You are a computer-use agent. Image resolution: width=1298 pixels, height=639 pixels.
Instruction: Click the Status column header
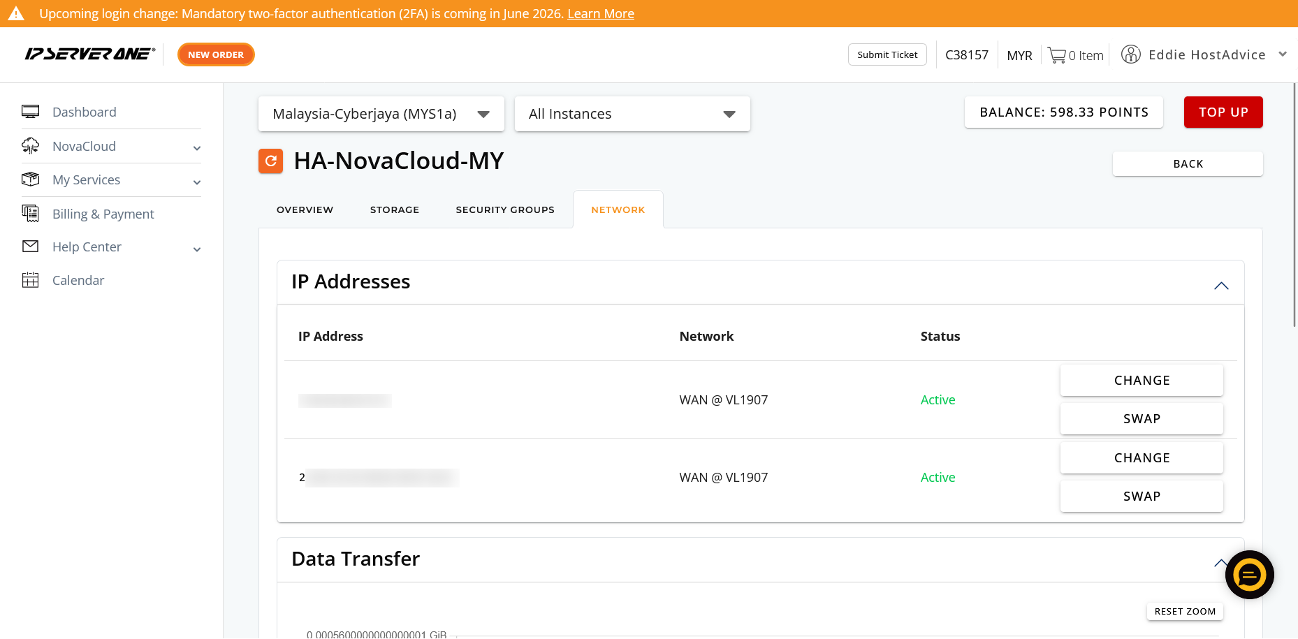[x=940, y=336]
